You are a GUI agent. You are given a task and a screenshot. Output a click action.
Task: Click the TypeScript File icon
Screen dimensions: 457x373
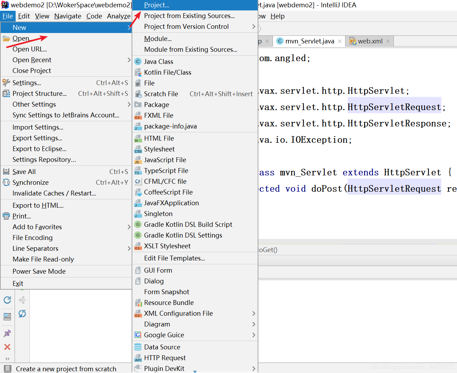[x=138, y=171]
